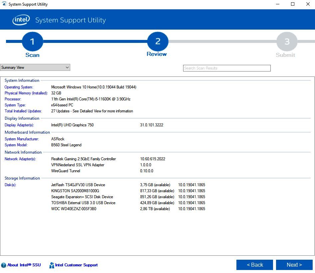Click Display Adapter(s) label
The image size is (315, 273).
click(19, 125)
